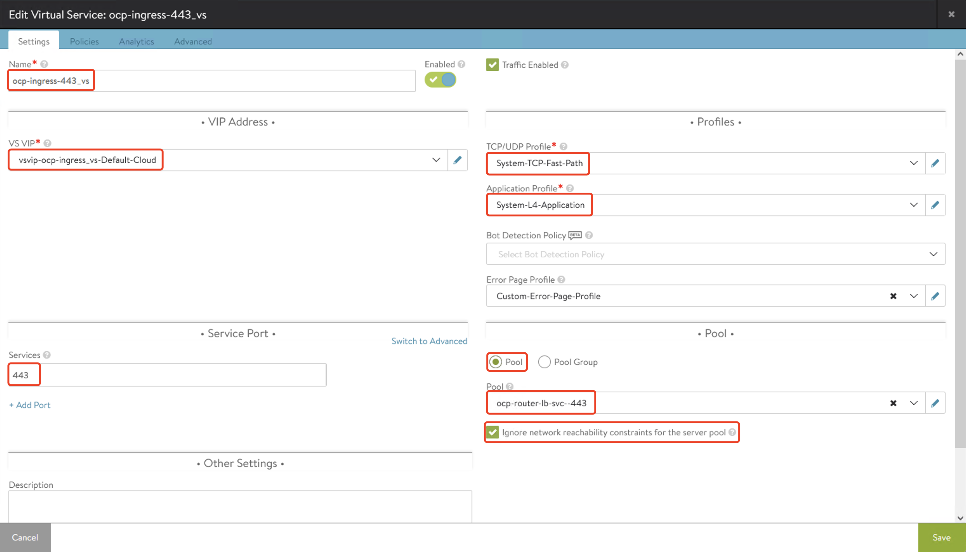Uncheck Ignore network reachability constraints

[x=492, y=432]
